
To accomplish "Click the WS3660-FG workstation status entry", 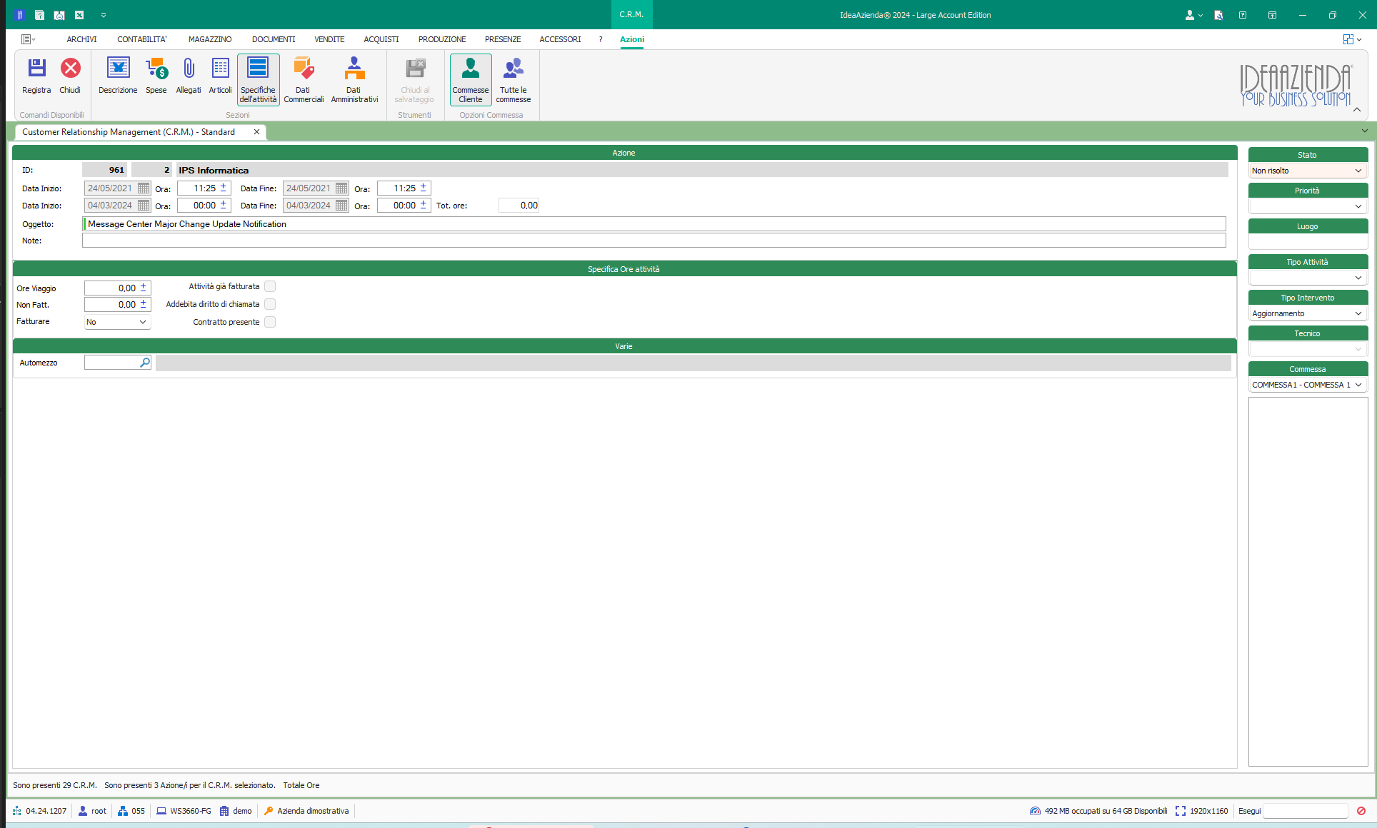I will tap(184, 811).
